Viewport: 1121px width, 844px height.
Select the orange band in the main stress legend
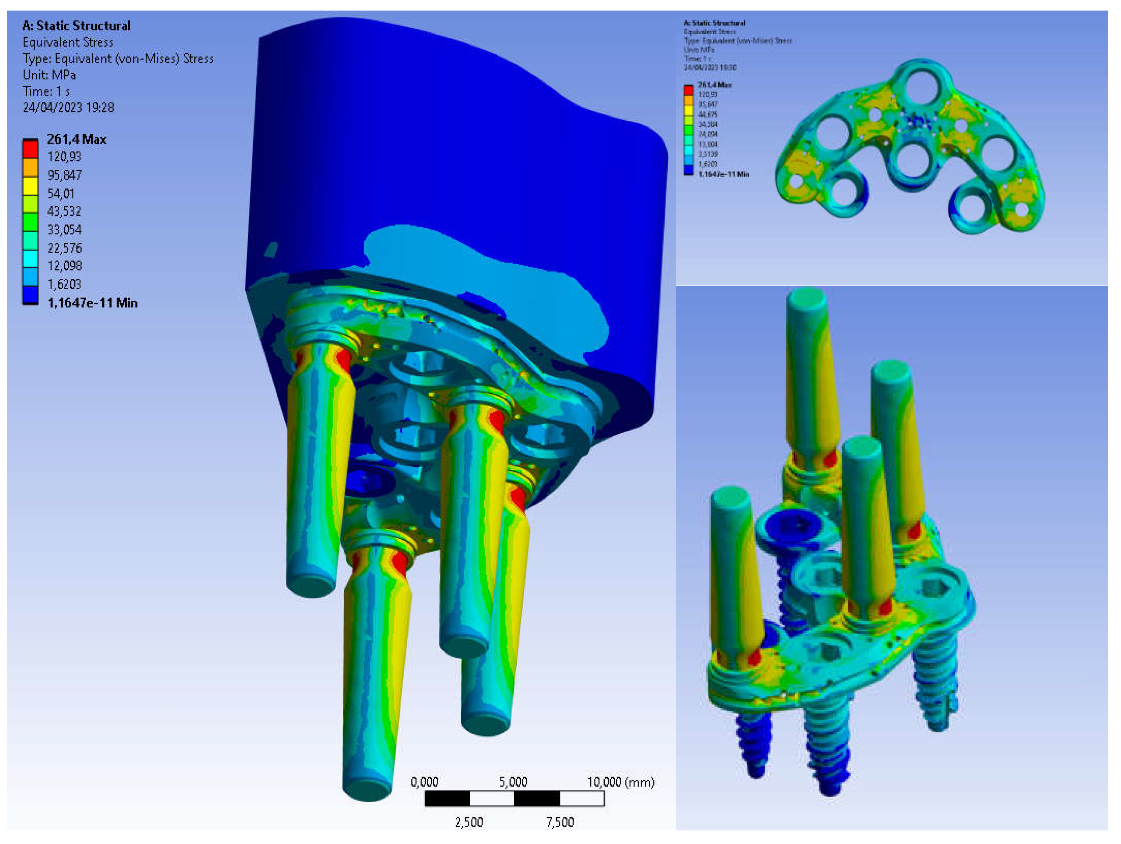pyautogui.click(x=31, y=167)
